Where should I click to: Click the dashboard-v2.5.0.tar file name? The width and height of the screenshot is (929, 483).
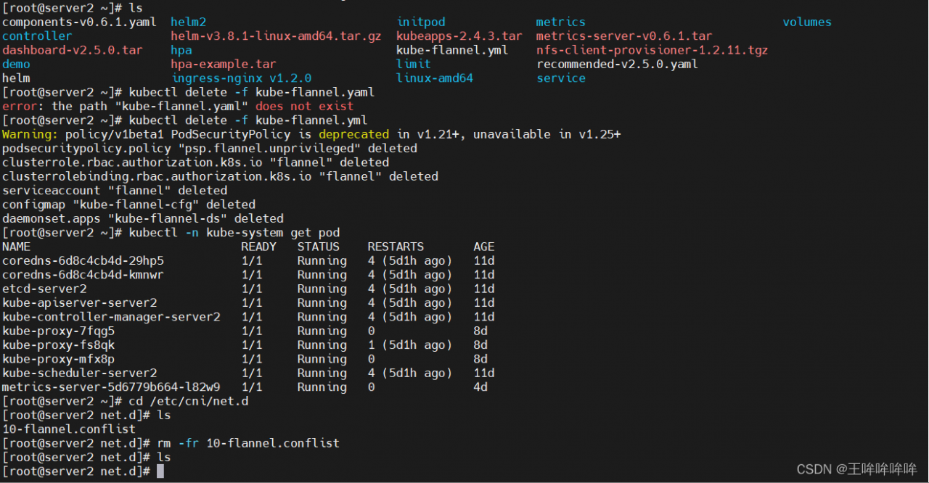(73, 50)
